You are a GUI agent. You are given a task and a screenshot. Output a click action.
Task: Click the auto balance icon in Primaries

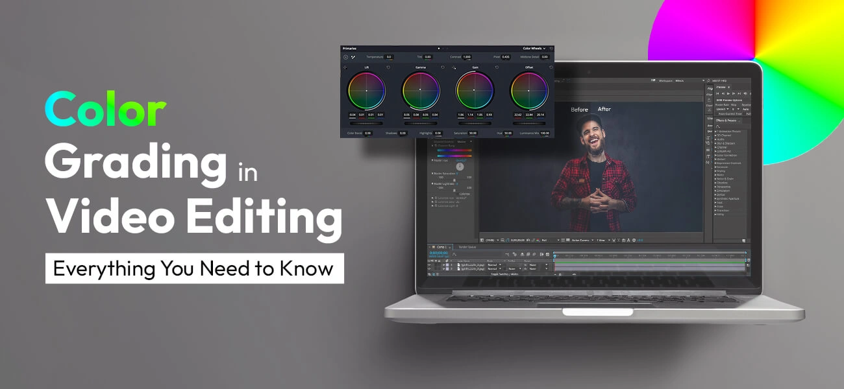click(x=345, y=57)
